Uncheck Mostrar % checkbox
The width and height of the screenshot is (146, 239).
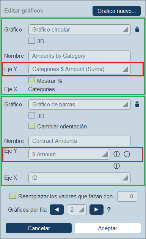pyautogui.click(x=31, y=80)
